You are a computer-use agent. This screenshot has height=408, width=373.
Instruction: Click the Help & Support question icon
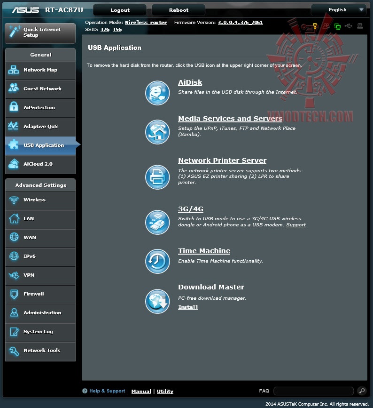[85, 391]
